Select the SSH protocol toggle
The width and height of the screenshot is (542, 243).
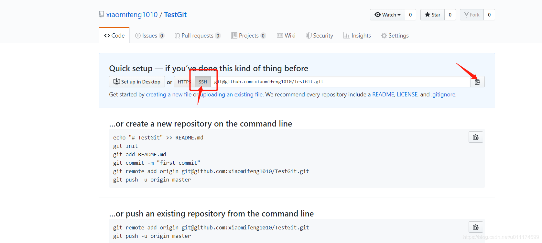point(203,82)
